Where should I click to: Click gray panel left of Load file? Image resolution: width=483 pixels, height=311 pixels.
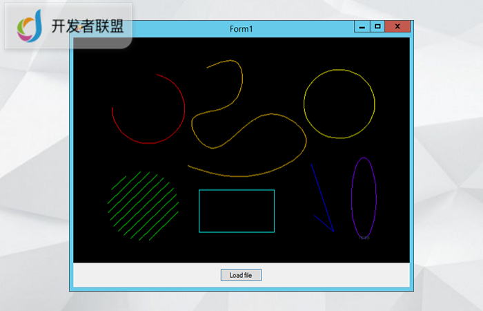(x=138, y=275)
